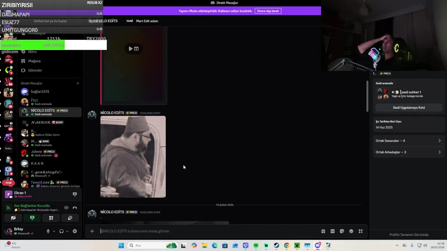Open genkstayle direct message
This screenshot has width=447, height=251.
[50, 174]
